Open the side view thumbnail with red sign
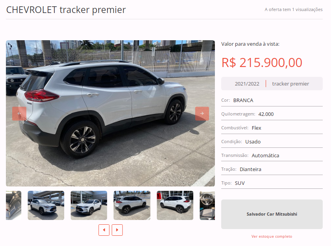The image size is (331, 246). pyautogui.click(x=175, y=205)
